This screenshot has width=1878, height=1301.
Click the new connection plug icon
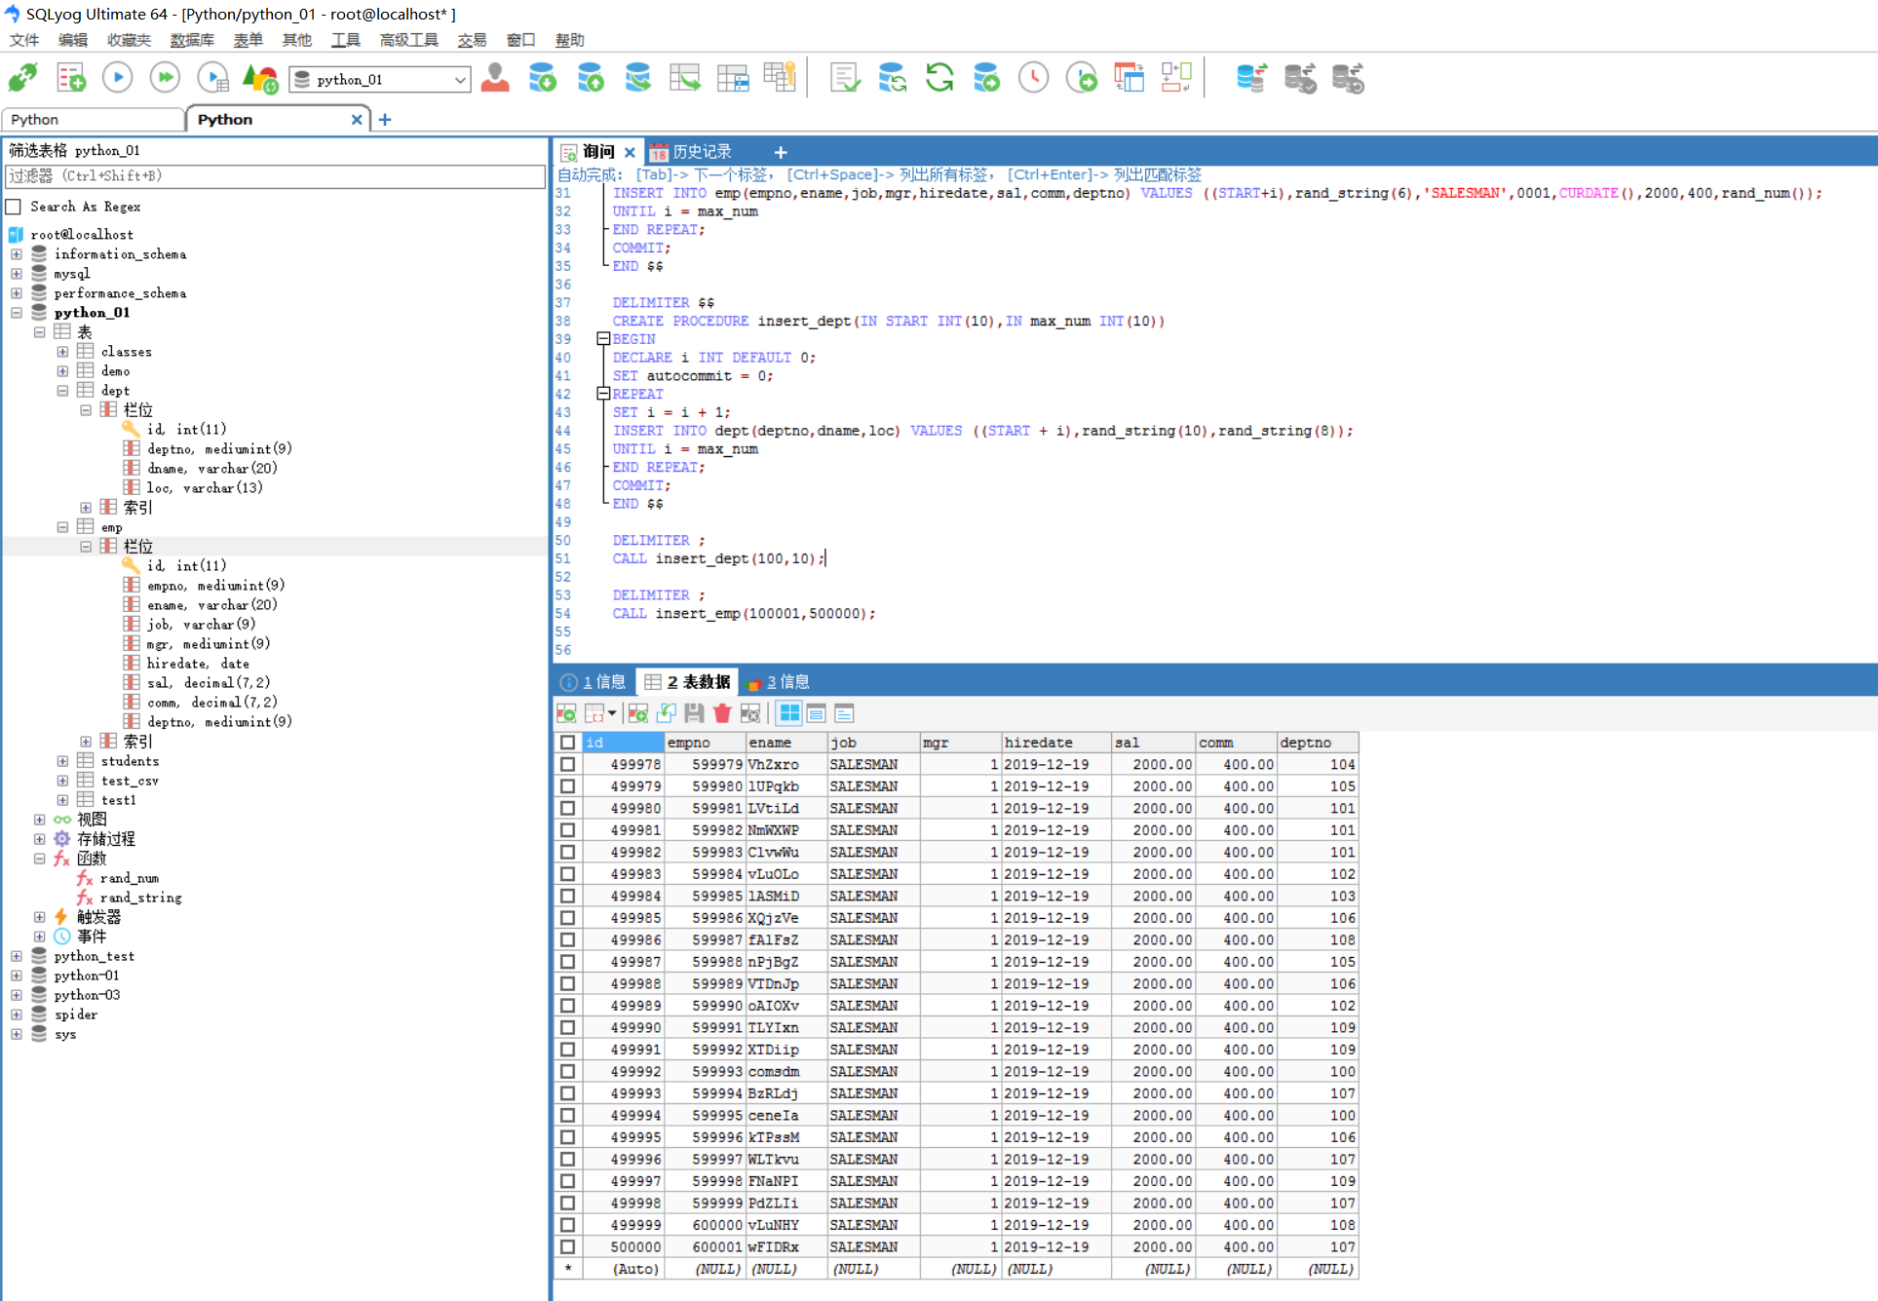23,77
